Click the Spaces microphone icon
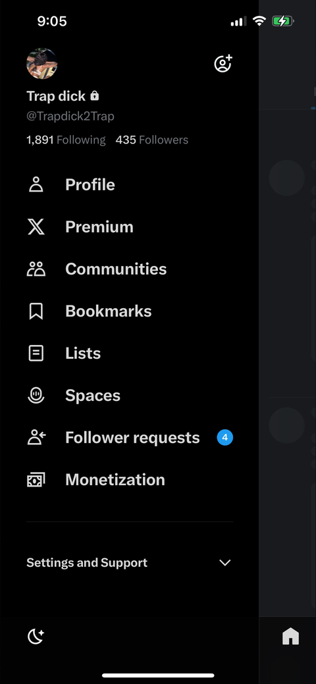Screen dimensions: 316x684 click(36, 395)
